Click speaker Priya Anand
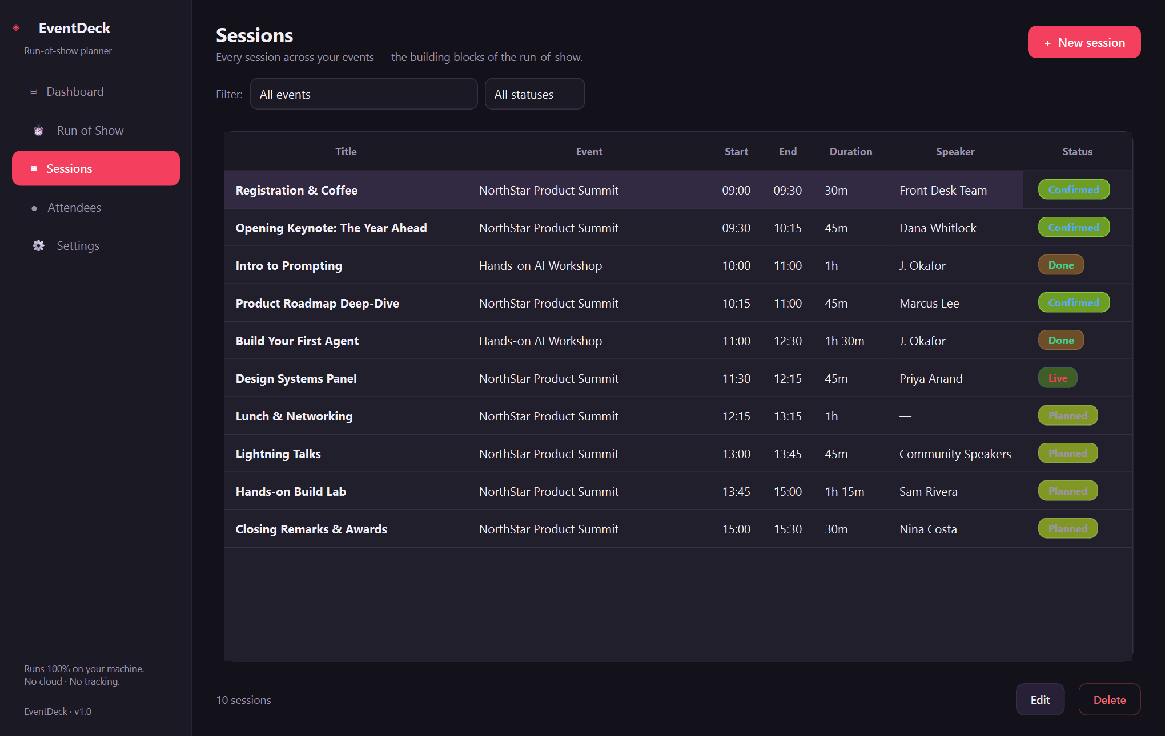Image resolution: width=1165 pixels, height=736 pixels. click(931, 379)
